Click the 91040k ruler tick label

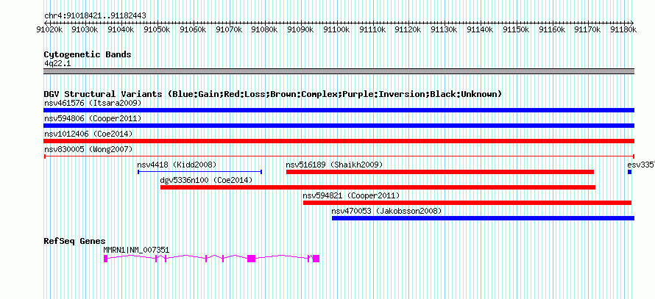click(121, 29)
